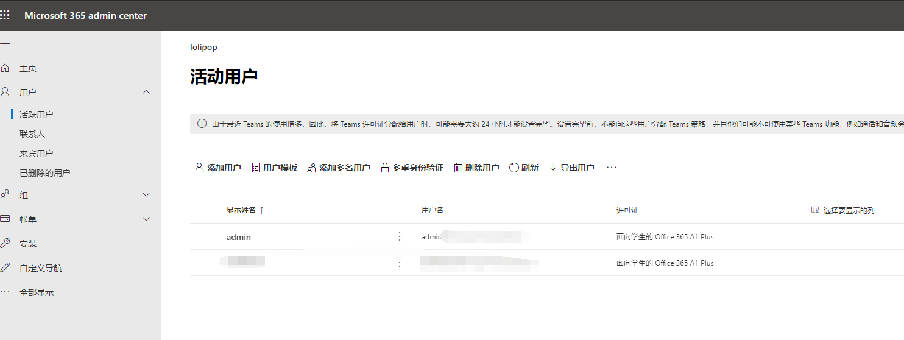Open the toolbar more options ellipsis

[x=612, y=168]
